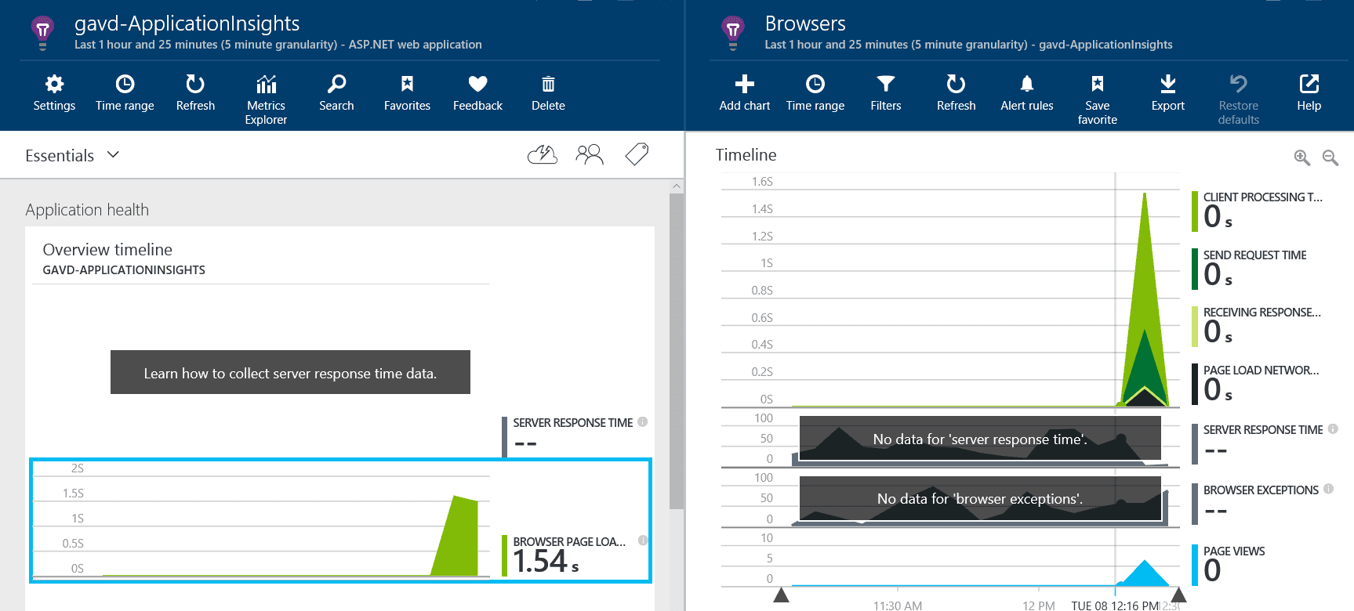Click Server Response Time info icon in overview
Screen dimensions: 1354x611
643,421
